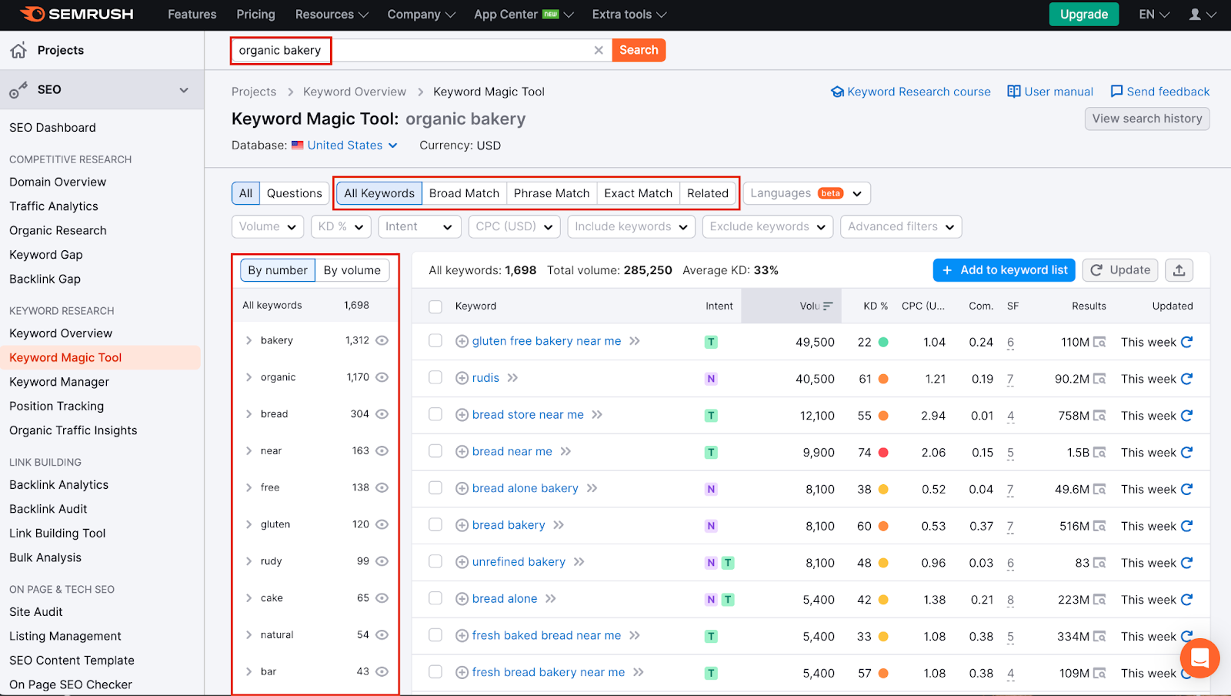This screenshot has width=1231, height=696.
Task: Open arrows next to 'bread near me'
Action: (x=565, y=452)
